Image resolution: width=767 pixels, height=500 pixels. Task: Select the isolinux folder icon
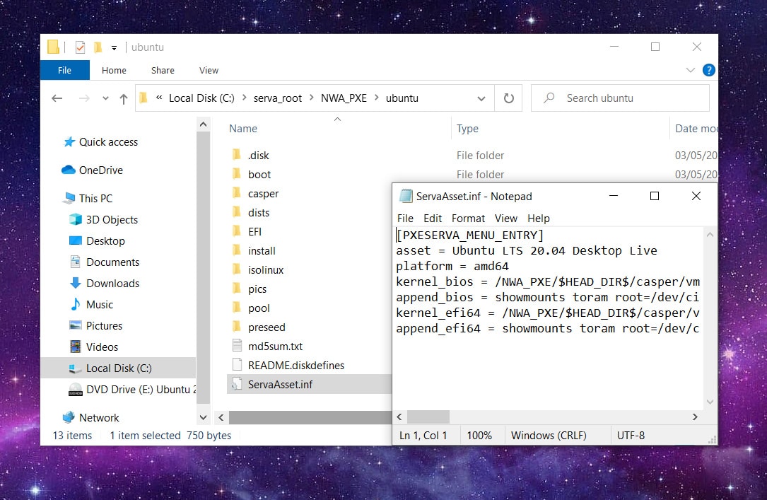[x=237, y=269]
